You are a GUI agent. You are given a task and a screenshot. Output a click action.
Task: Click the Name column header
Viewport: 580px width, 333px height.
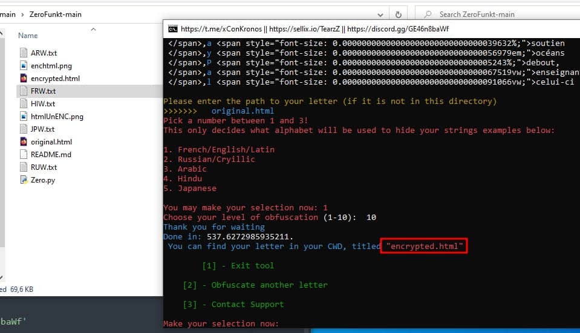[x=28, y=36]
